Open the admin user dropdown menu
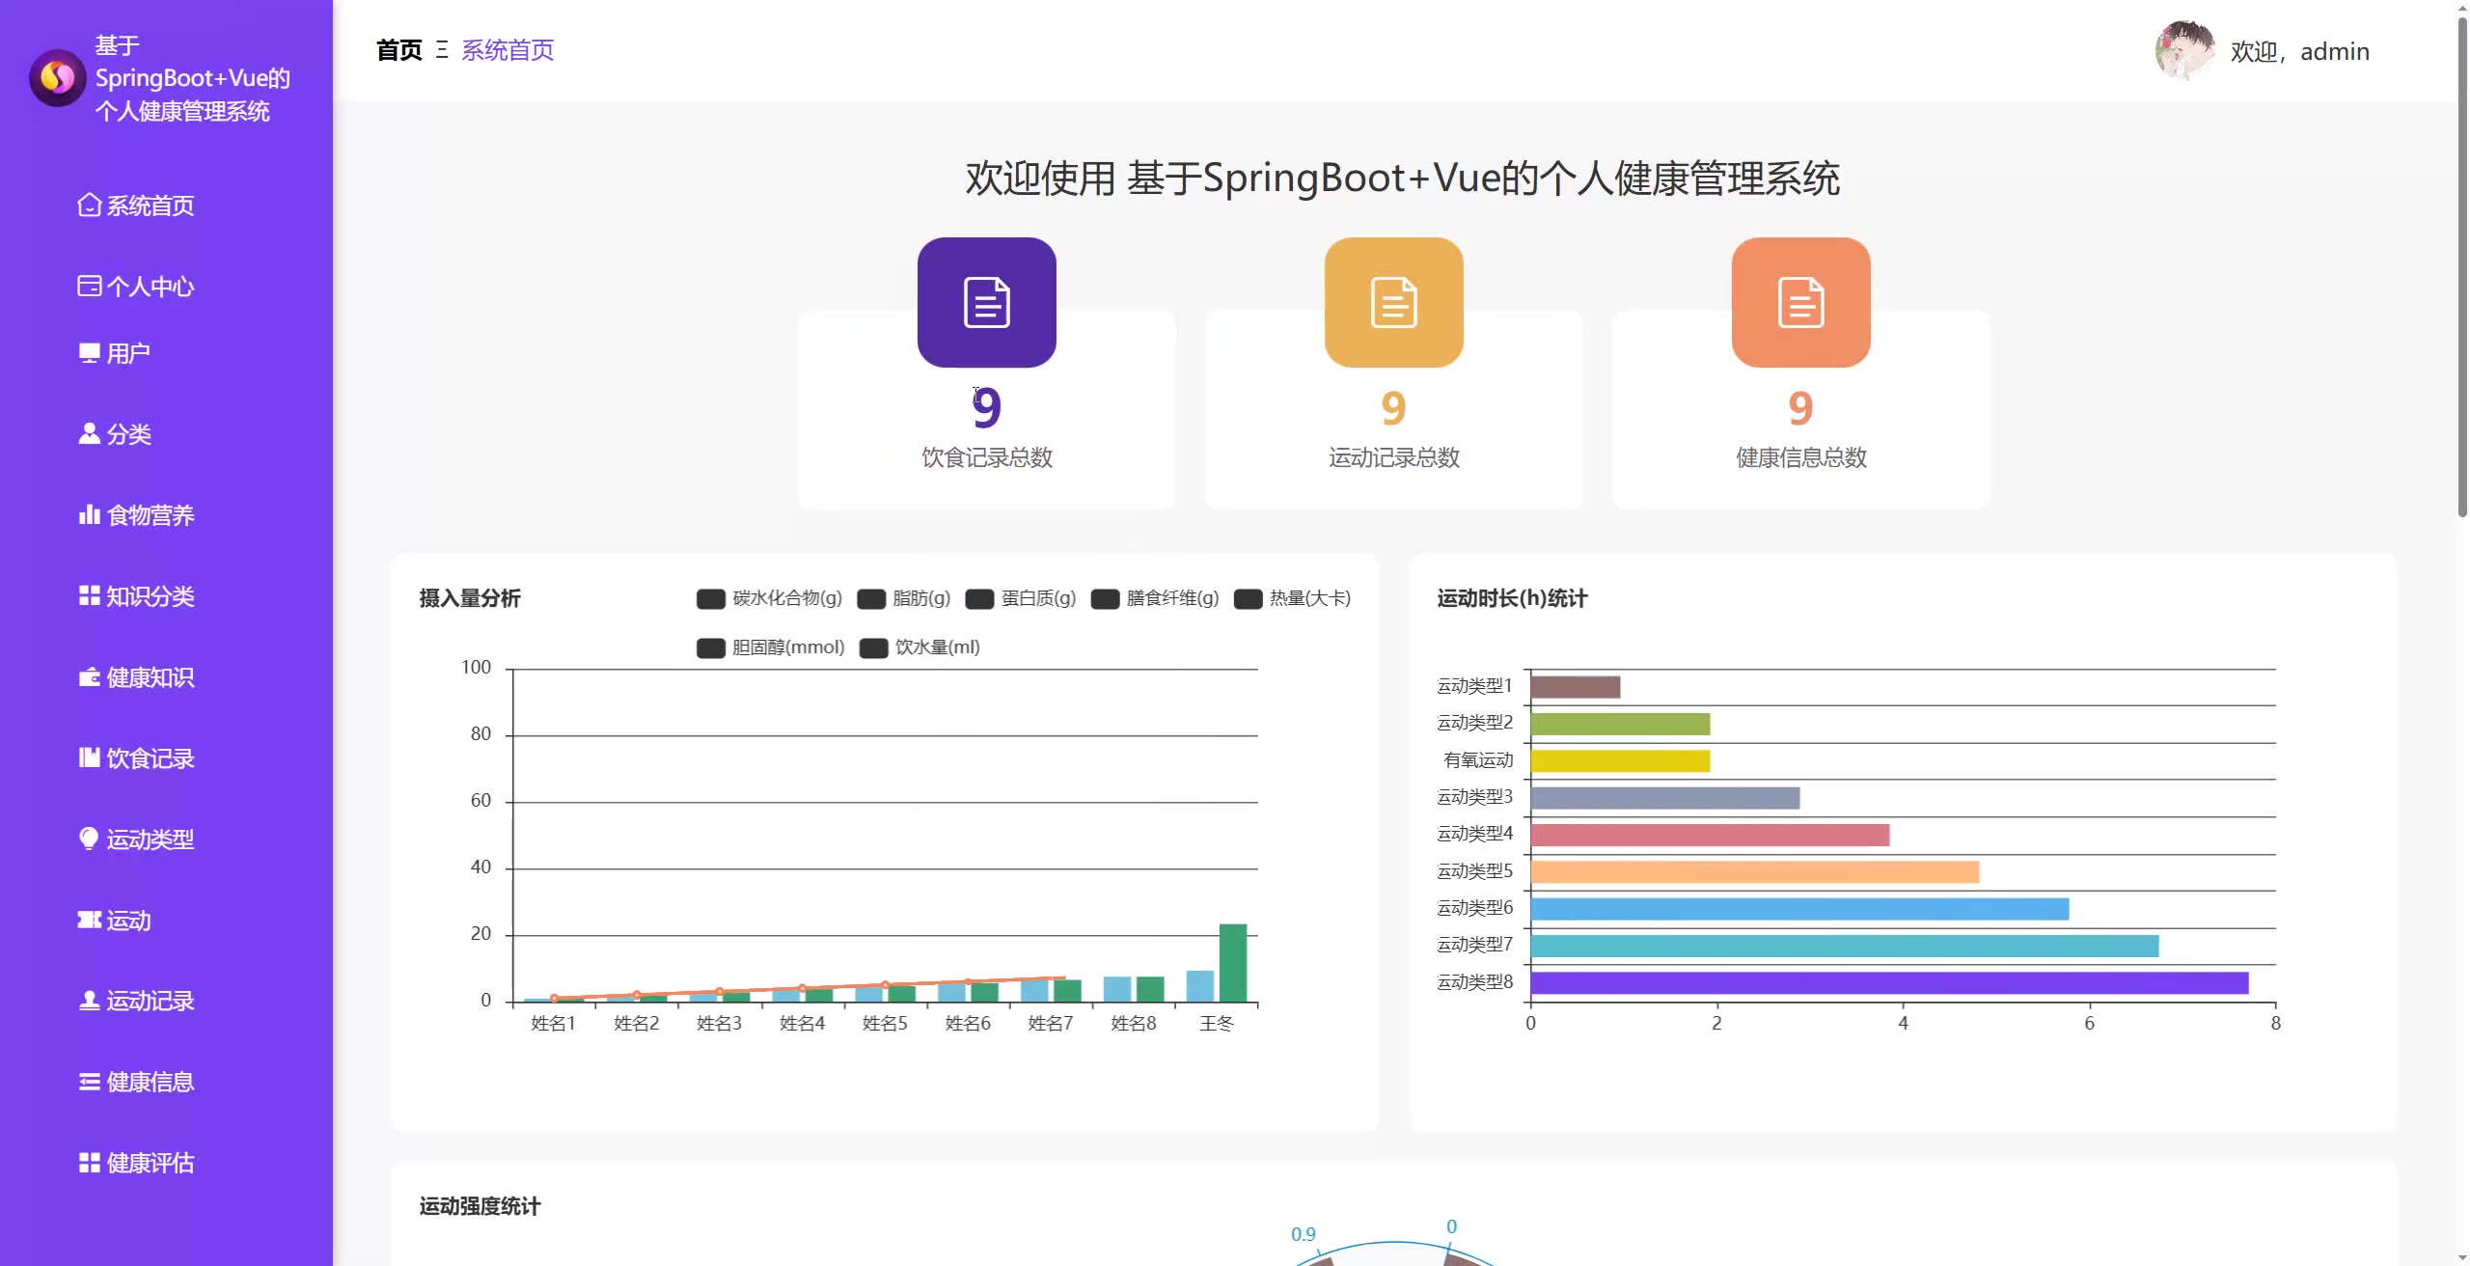The height and width of the screenshot is (1266, 2470). (2298, 51)
